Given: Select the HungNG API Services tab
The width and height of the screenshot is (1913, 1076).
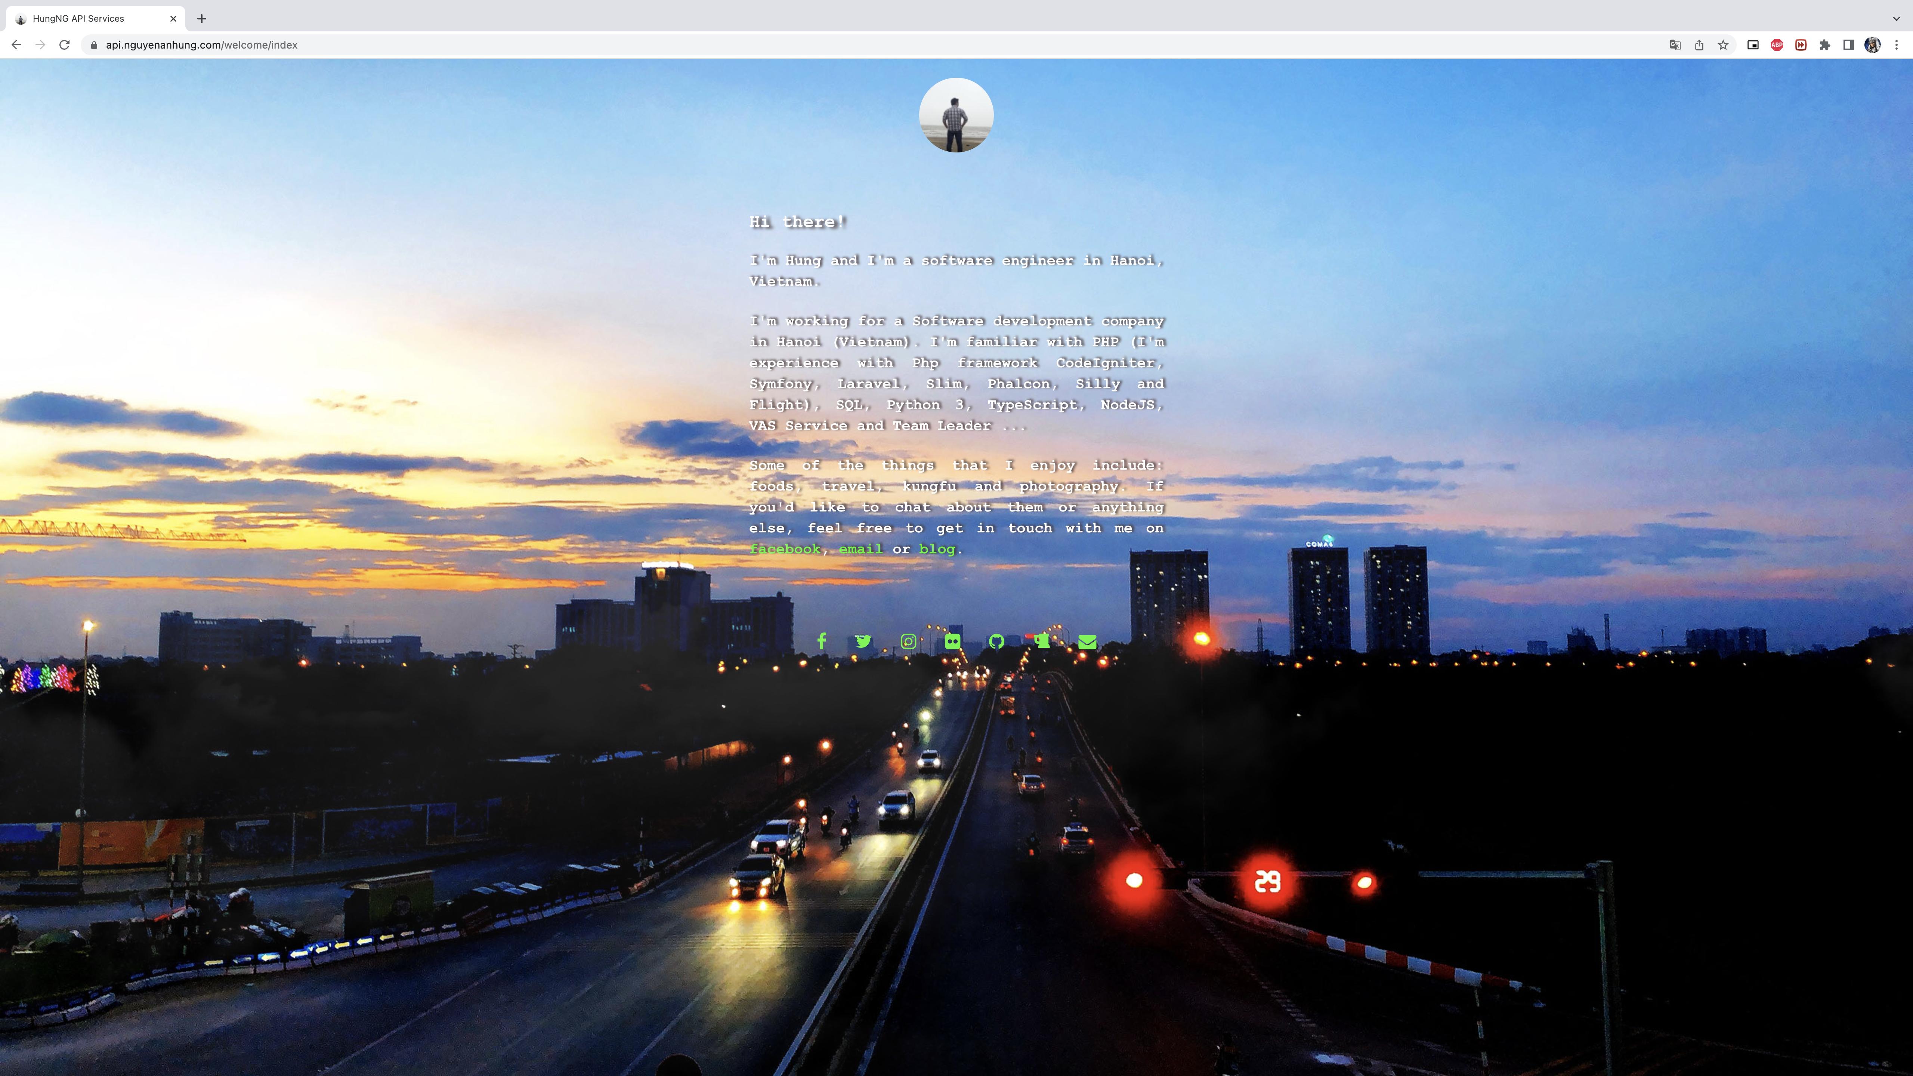Looking at the screenshot, I should pos(89,19).
